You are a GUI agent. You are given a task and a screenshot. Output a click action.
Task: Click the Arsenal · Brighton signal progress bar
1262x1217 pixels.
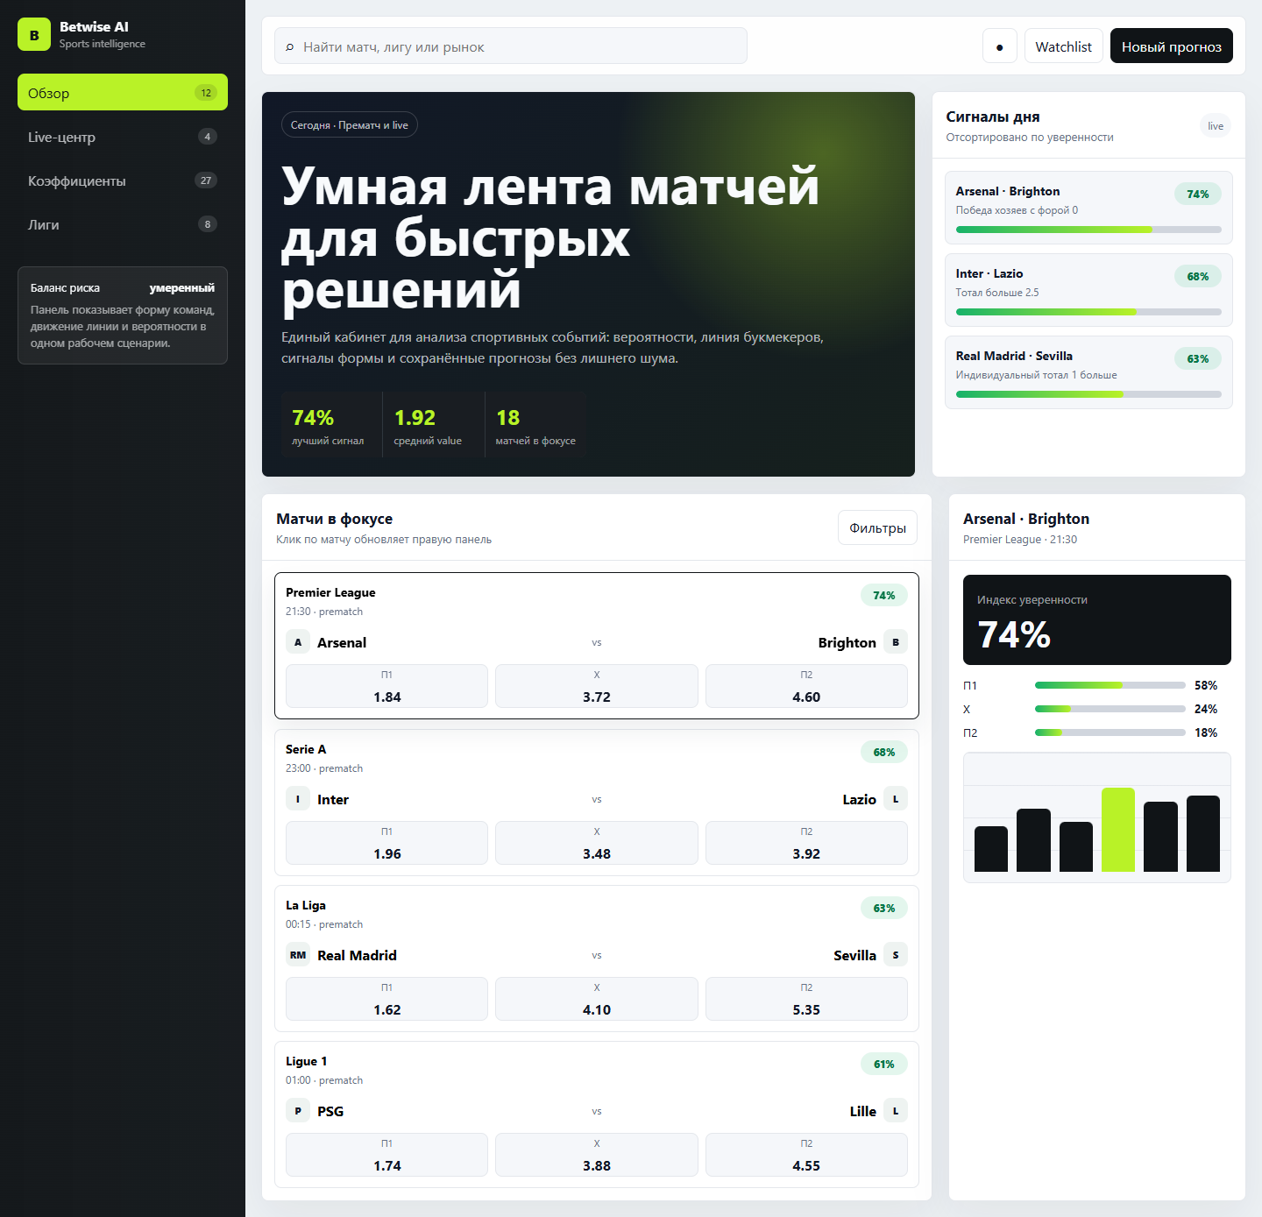tap(1088, 230)
